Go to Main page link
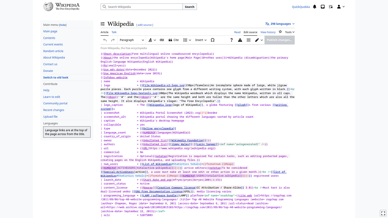The width and height of the screenshot is (388, 218). point(50,31)
